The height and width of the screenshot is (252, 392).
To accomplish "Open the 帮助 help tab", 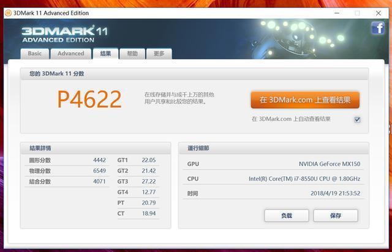I will point(132,54).
